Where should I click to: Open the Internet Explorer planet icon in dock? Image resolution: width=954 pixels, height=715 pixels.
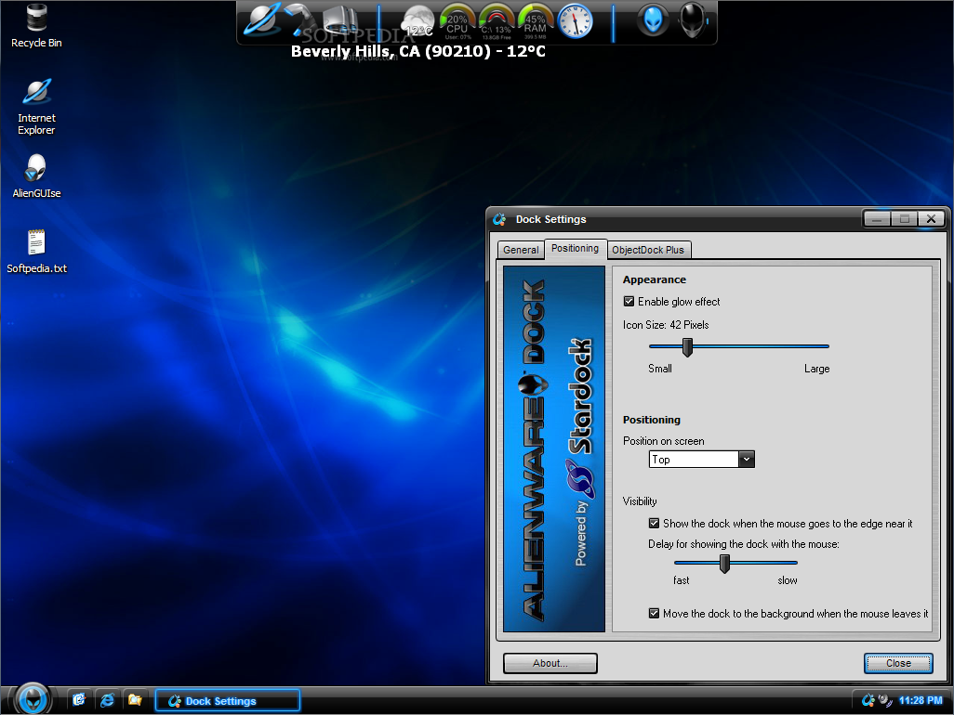click(261, 20)
